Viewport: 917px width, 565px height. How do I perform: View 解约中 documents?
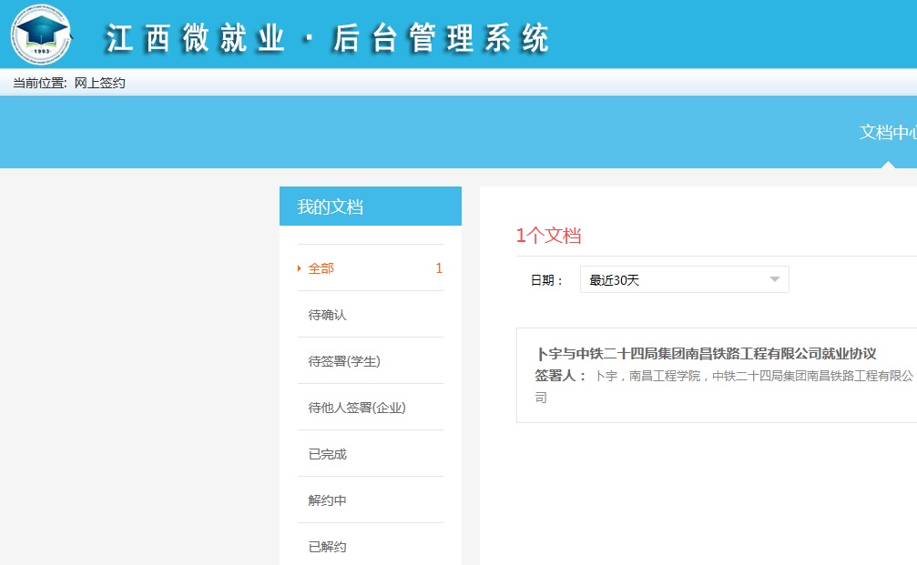(x=328, y=500)
